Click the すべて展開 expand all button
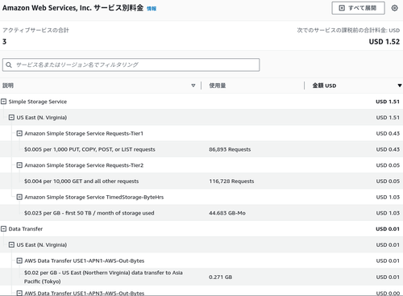Image resolution: width=403 pixels, height=296 pixels. click(x=358, y=8)
